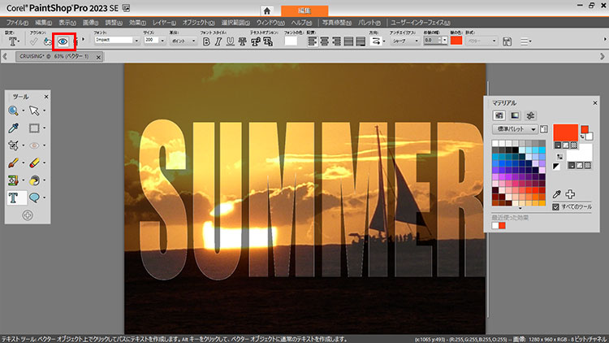
Task: Select the rectangular Selection tool
Action: pyautogui.click(x=35, y=128)
